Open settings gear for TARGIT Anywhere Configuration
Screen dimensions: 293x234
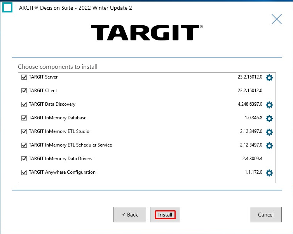(x=269, y=173)
